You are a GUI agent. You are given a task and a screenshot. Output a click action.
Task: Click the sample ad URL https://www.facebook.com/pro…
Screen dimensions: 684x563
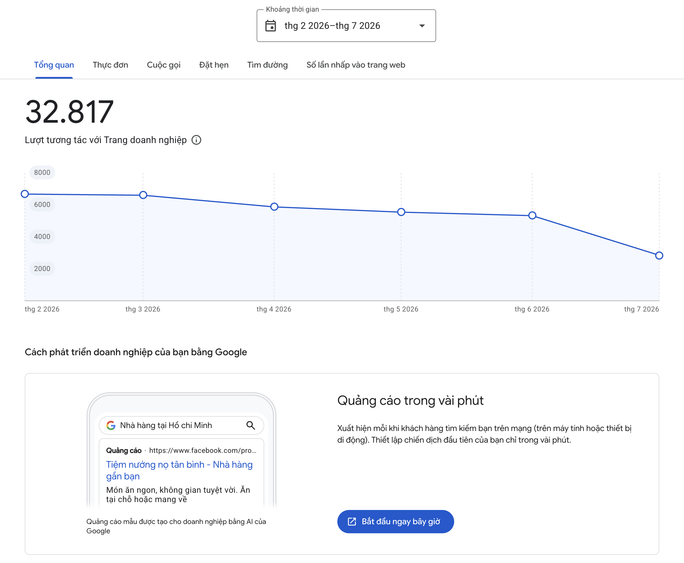tap(202, 451)
